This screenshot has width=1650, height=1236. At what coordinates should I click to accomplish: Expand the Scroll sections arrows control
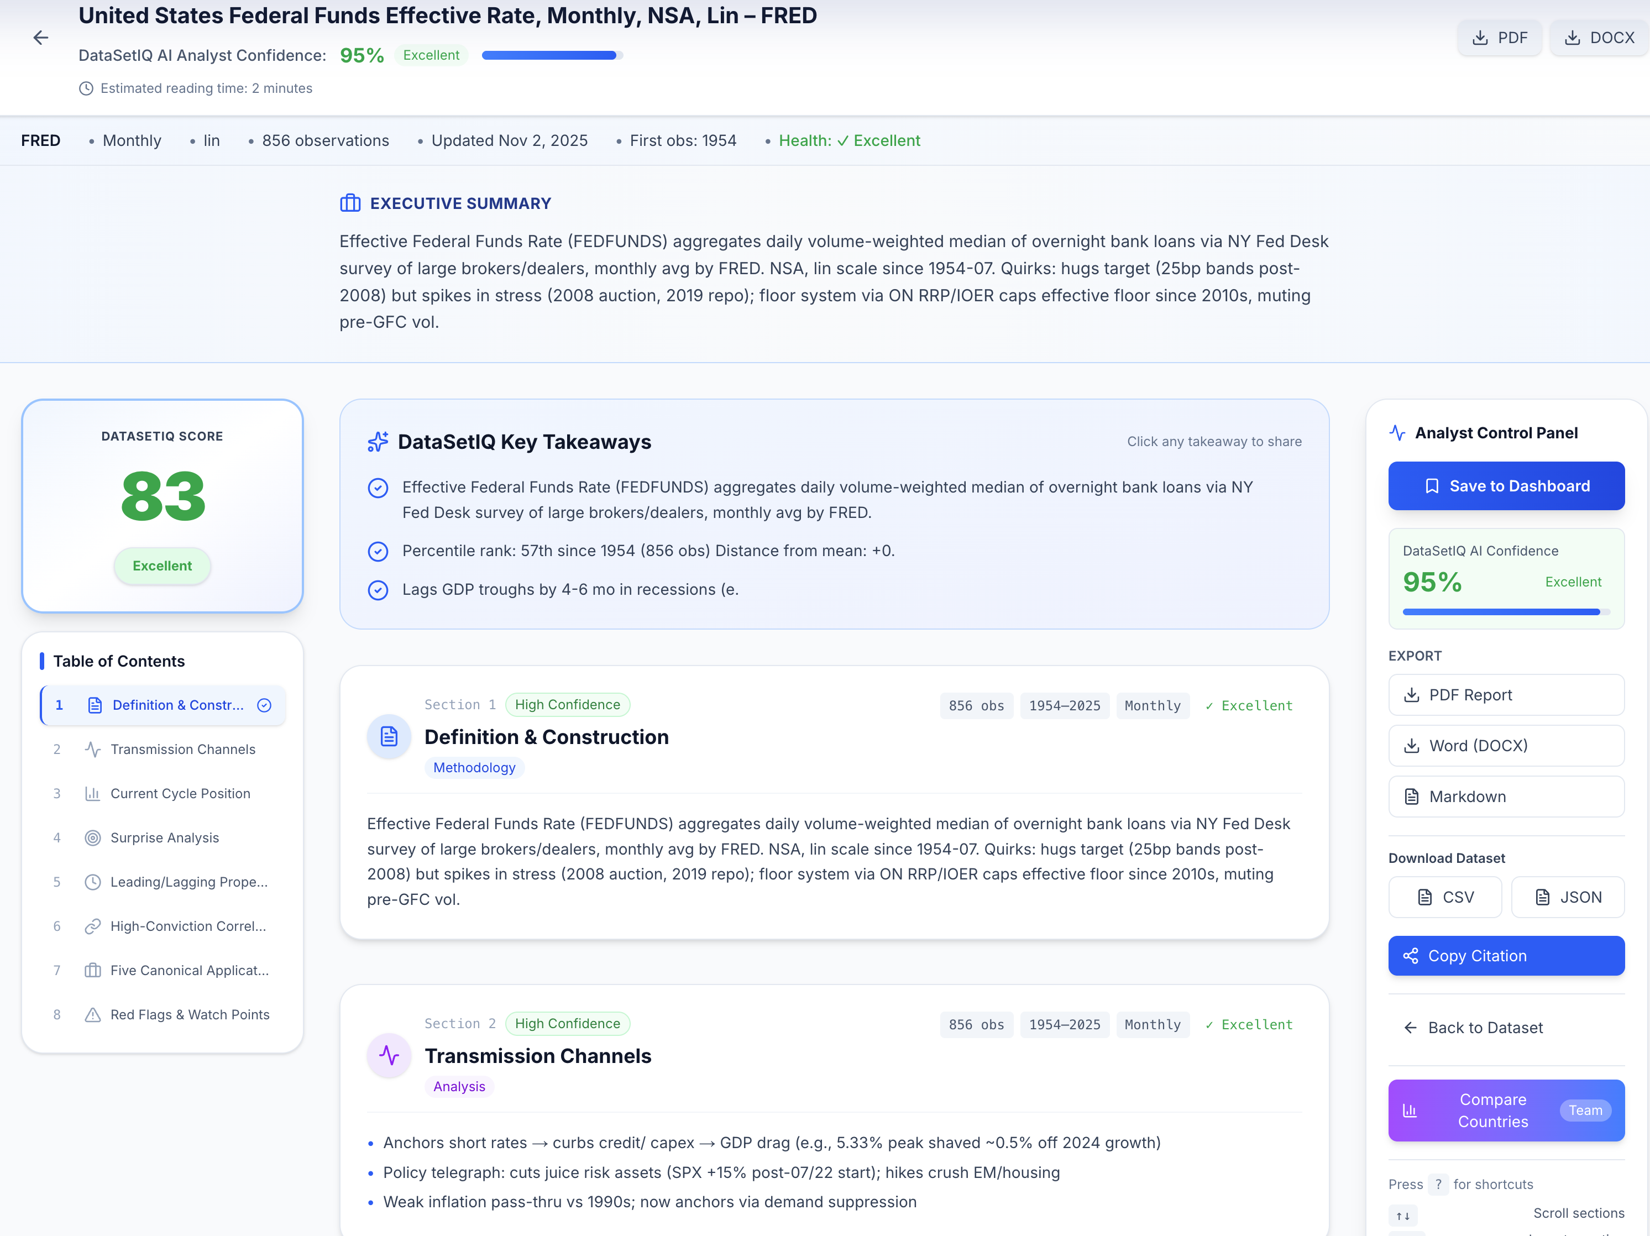(1402, 1216)
